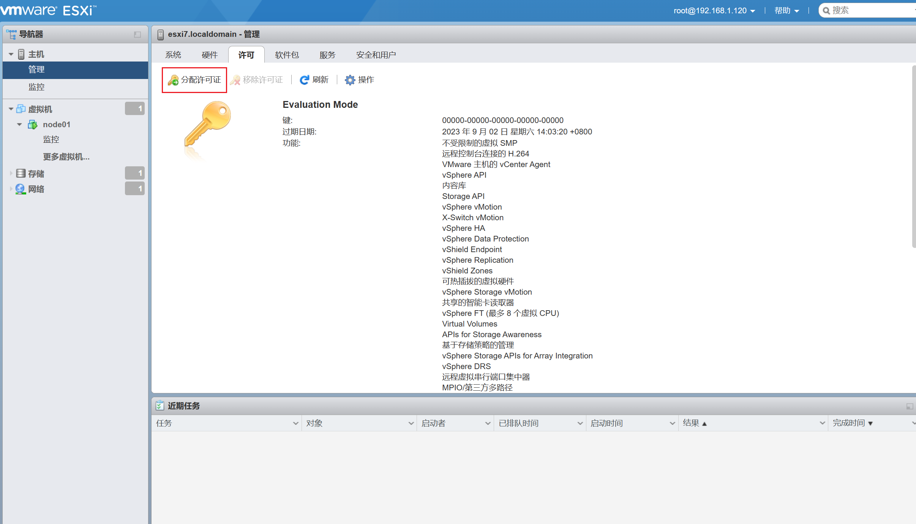Click the VMware ESXi logo
The width and height of the screenshot is (916, 524).
tap(48, 10)
